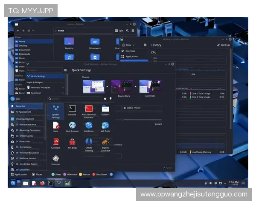Select Favorites category in launcher
Viewport: 256px width, 205px height.
tap(26, 106)
